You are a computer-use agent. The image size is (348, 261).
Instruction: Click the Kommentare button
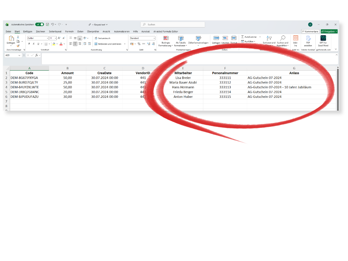point(310,31)
